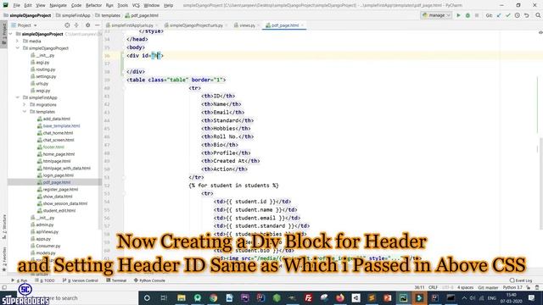Open admin.py in simpleFirstApp
The width and height of the screenshot is (543, 305).
point(45,225)
